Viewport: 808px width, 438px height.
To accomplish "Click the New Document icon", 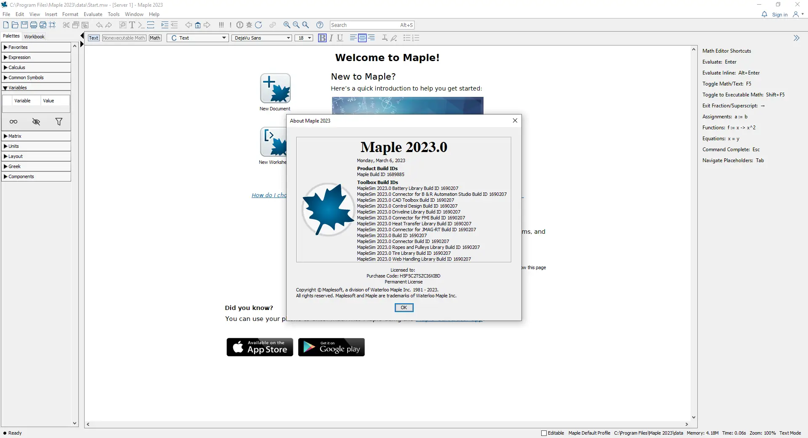I will coord(275,88).
